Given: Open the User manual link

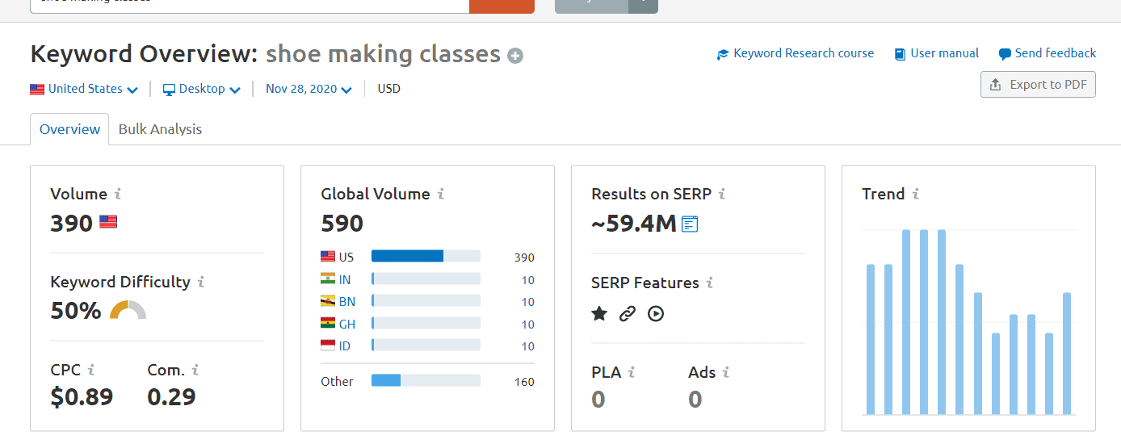Looking at the screenshot, I should (x=937, y=53).
